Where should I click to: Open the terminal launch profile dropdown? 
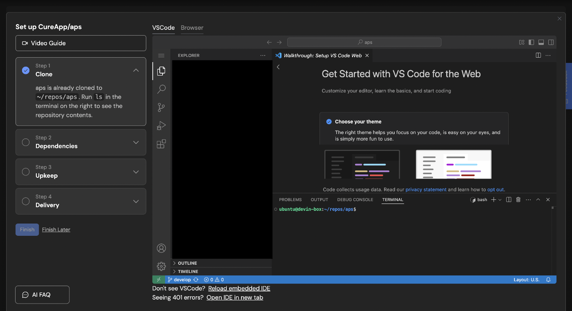(500, 199)
